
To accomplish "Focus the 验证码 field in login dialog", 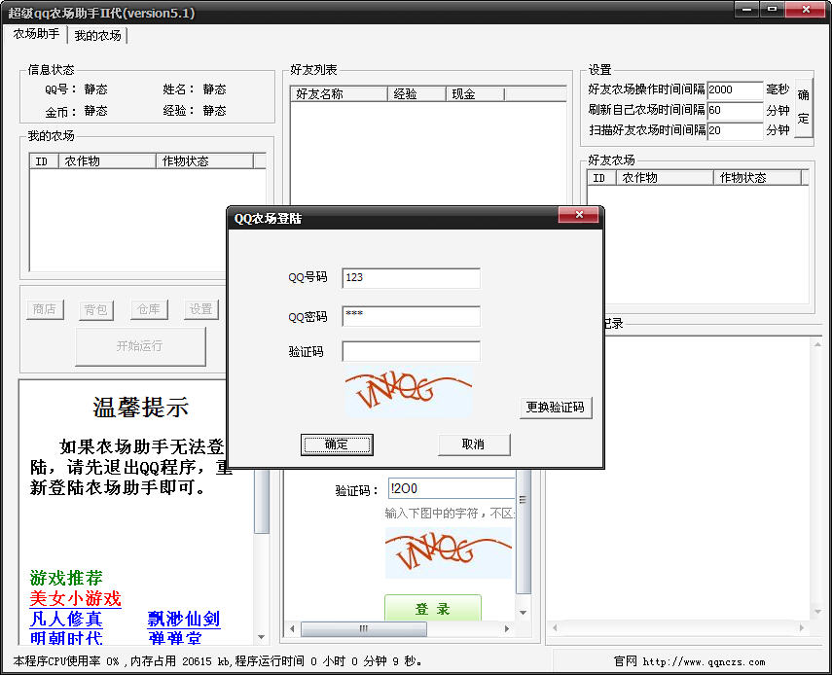I will tap(411, 351).
